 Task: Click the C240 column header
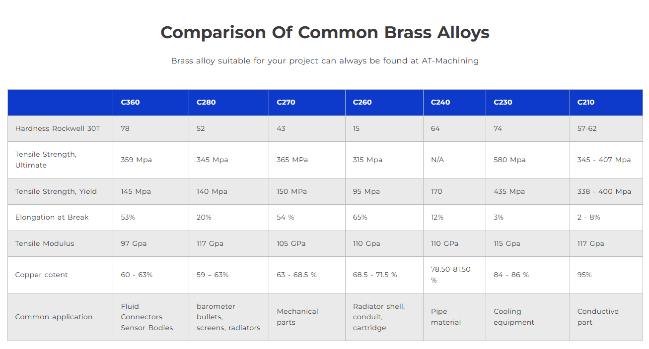(x=455, y=103)
